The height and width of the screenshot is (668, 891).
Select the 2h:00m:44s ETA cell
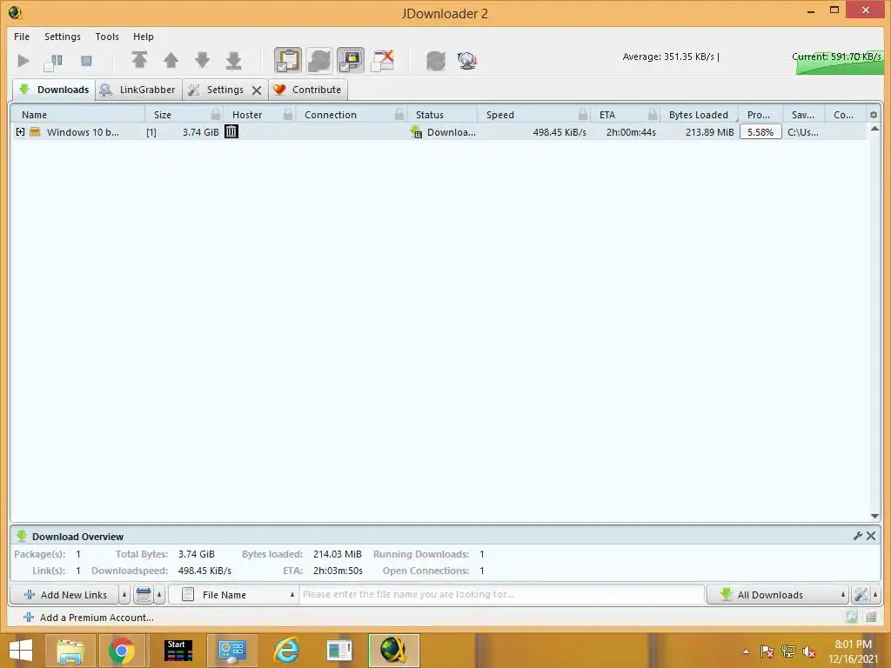tap(631, 132)
